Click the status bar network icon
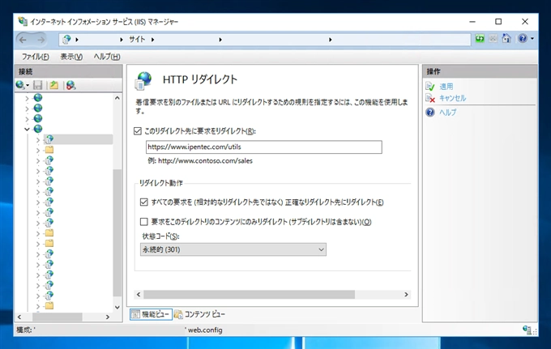The image size is (551, 349). 527,330
